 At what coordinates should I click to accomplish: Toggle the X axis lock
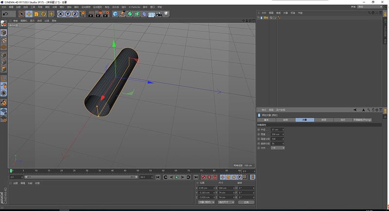tap(61, 14)
